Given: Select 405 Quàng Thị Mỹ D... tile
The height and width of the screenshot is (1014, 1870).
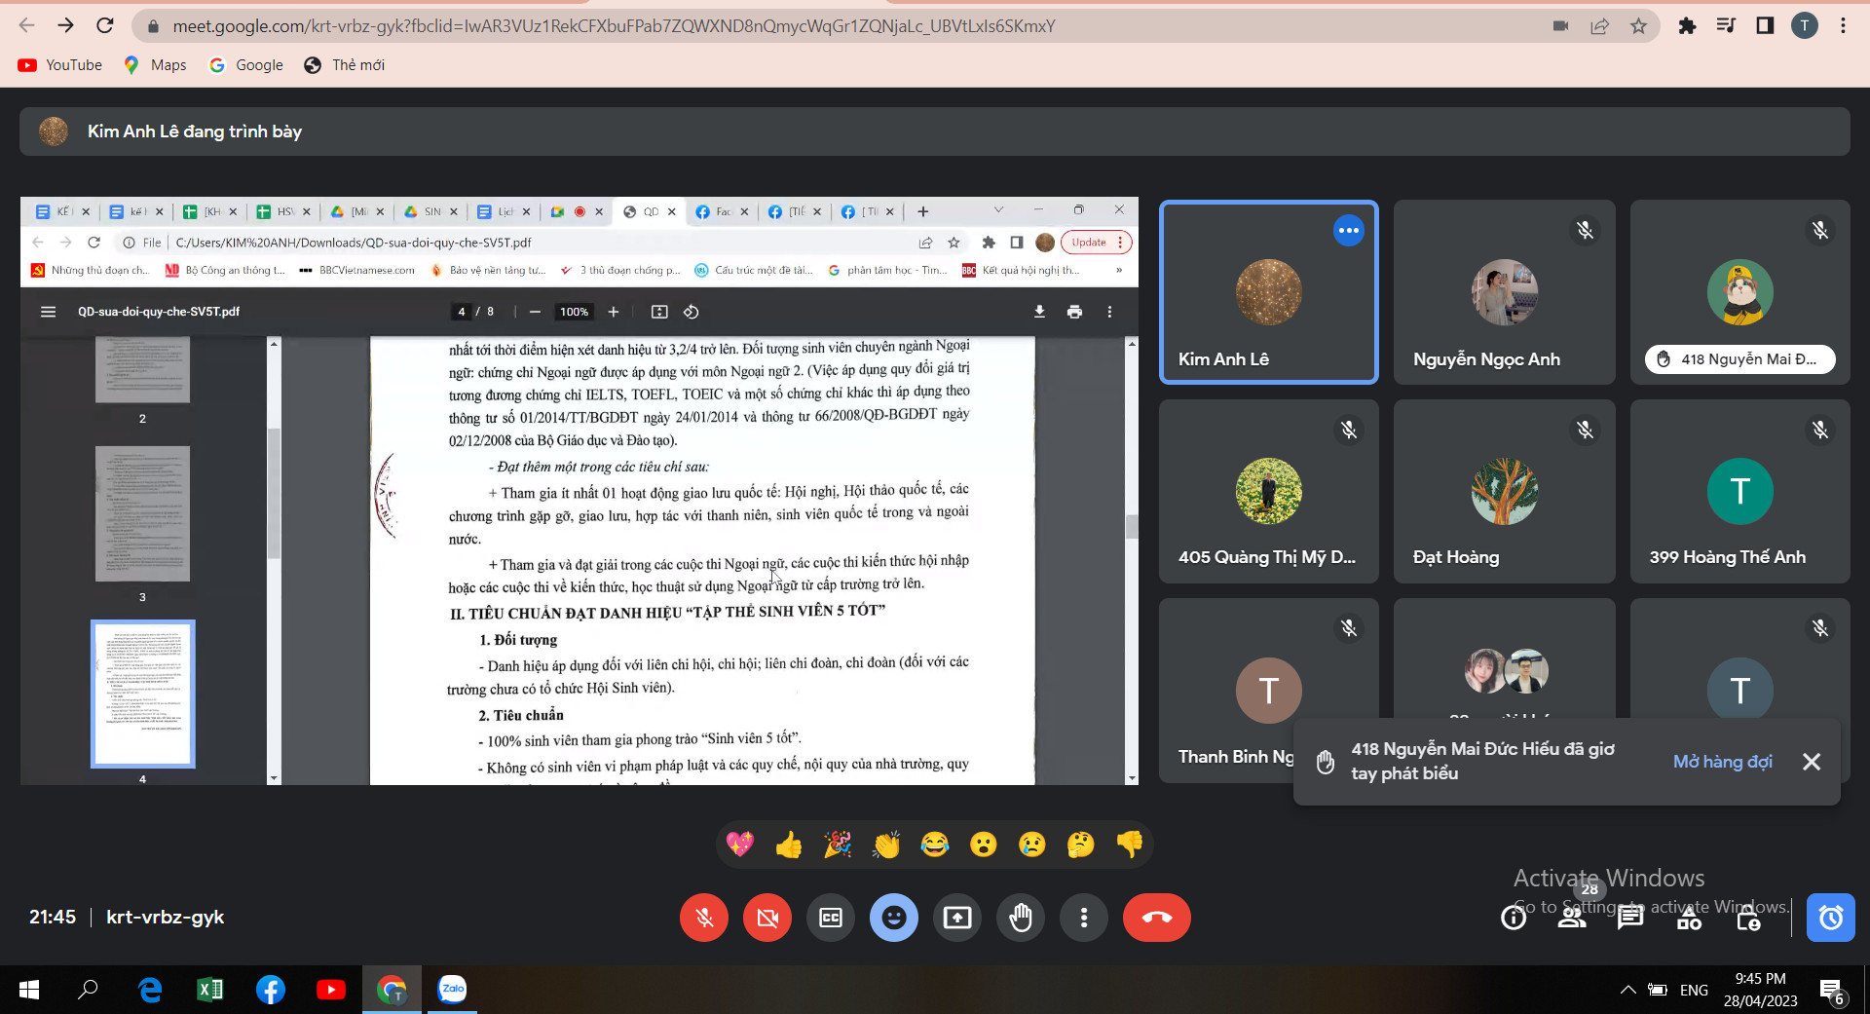Looking at the screenshot, I should pyautogui.click(x=1269, y=492).
